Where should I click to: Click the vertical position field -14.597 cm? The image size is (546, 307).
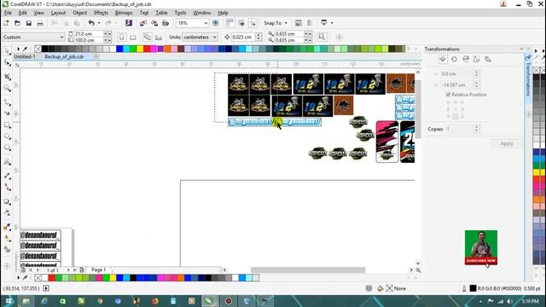(456, 85)
